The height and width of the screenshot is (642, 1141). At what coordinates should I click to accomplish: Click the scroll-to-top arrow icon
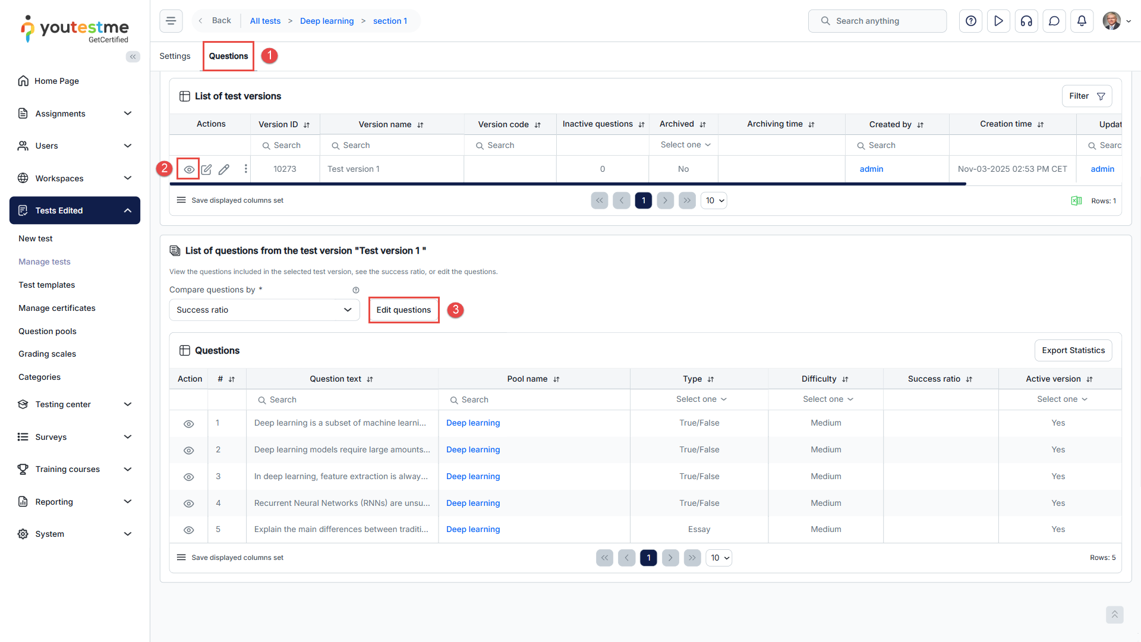click(1114, 614)
